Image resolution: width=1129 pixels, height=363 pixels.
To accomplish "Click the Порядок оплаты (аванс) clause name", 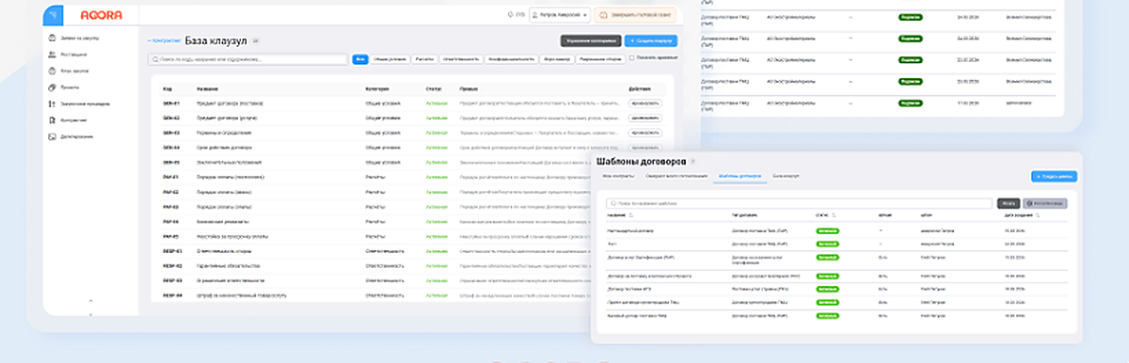I will (224, 192).
